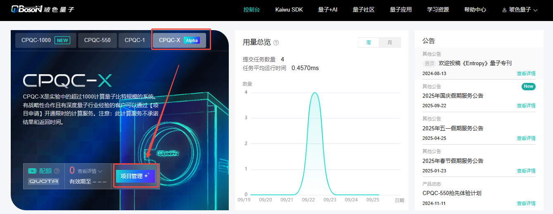Image resolution: width=553 pixels, height=214 pixels.
Task: Open the 玻色量子 account dropdown menu
Action: tap(520, 9)
